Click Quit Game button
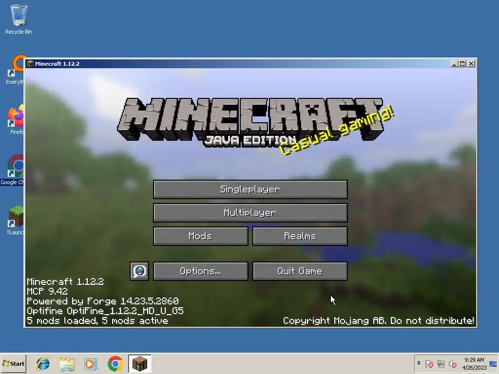The image size is (499, 374). pyautogui.click(x=300, y=271)
